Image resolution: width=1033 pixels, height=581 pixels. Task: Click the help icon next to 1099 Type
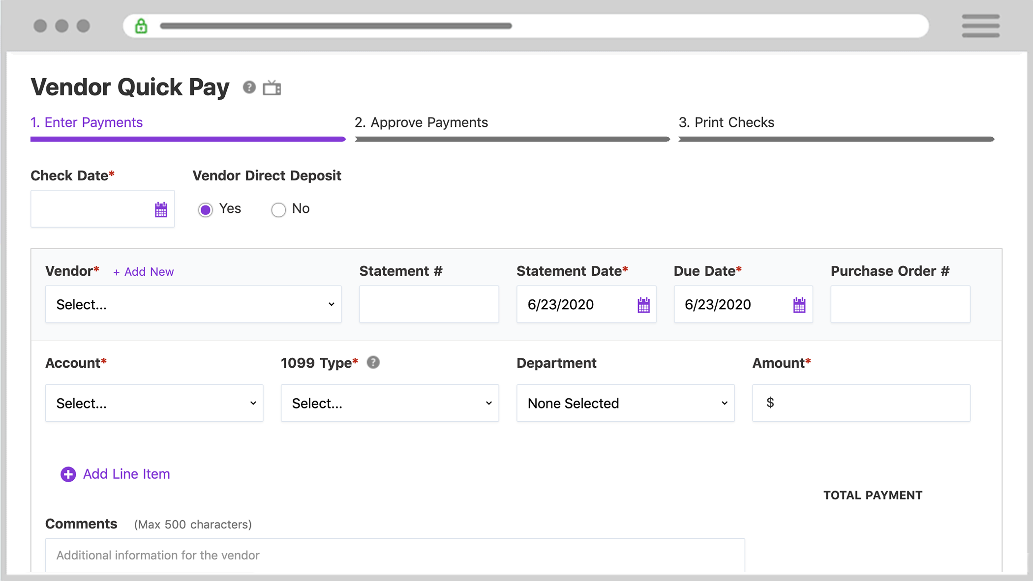click(x=374, y=363)
